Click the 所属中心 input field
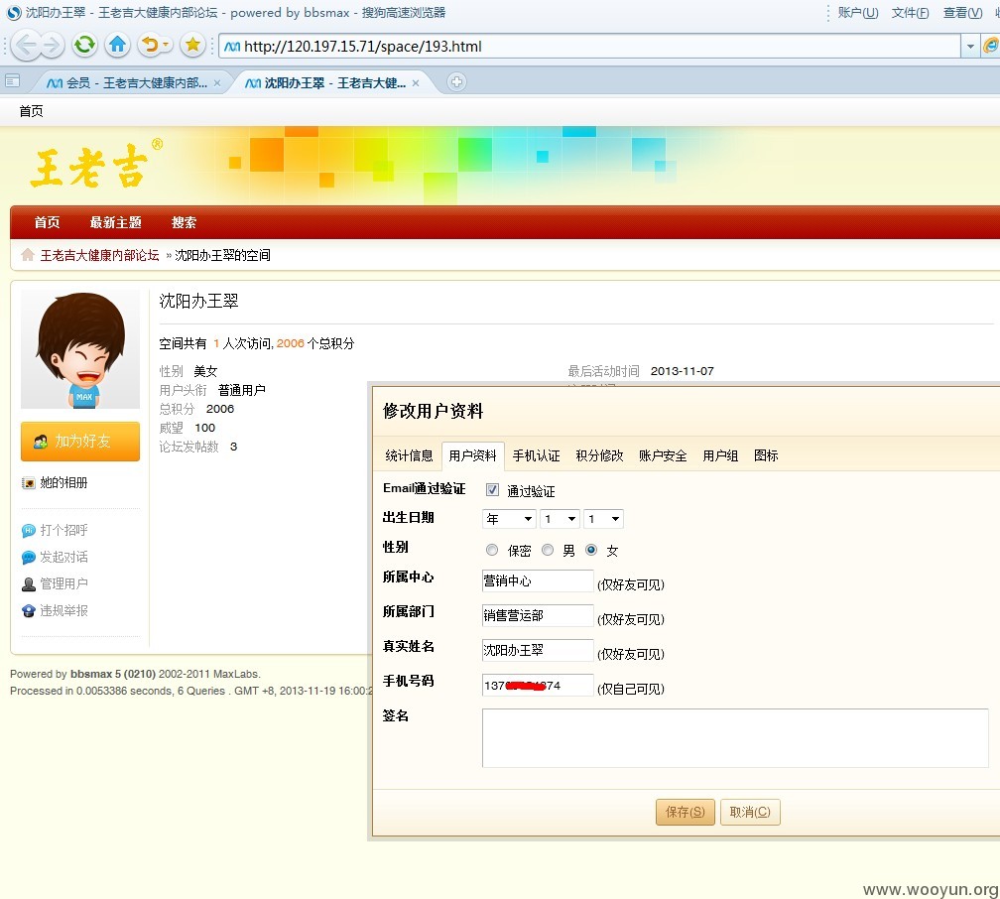The width and height of the screenshot is (1000, 899). (x=538, y=580)
